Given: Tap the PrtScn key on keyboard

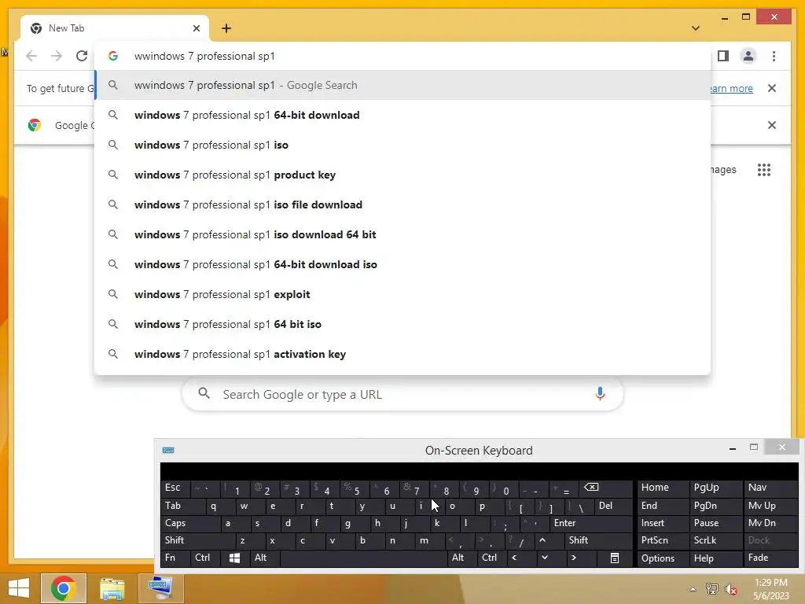Looking at the screenshot, I should 662,540.
